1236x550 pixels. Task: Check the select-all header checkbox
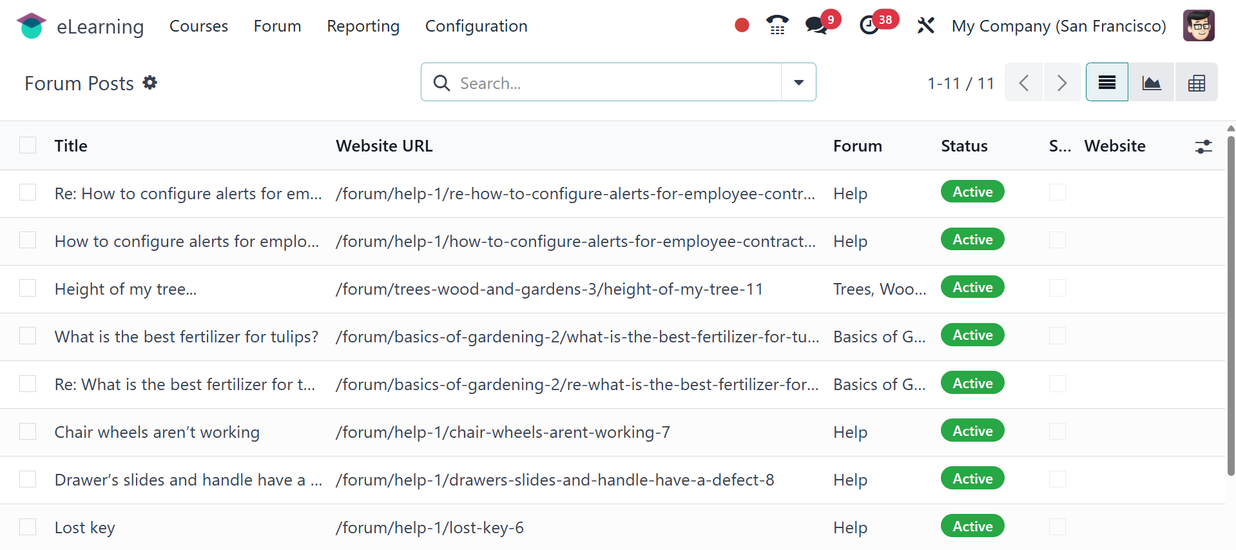pyautogui.click(x=28, y=146)
